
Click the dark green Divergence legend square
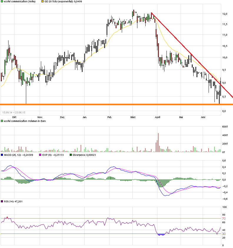click(x=71, y=155)
